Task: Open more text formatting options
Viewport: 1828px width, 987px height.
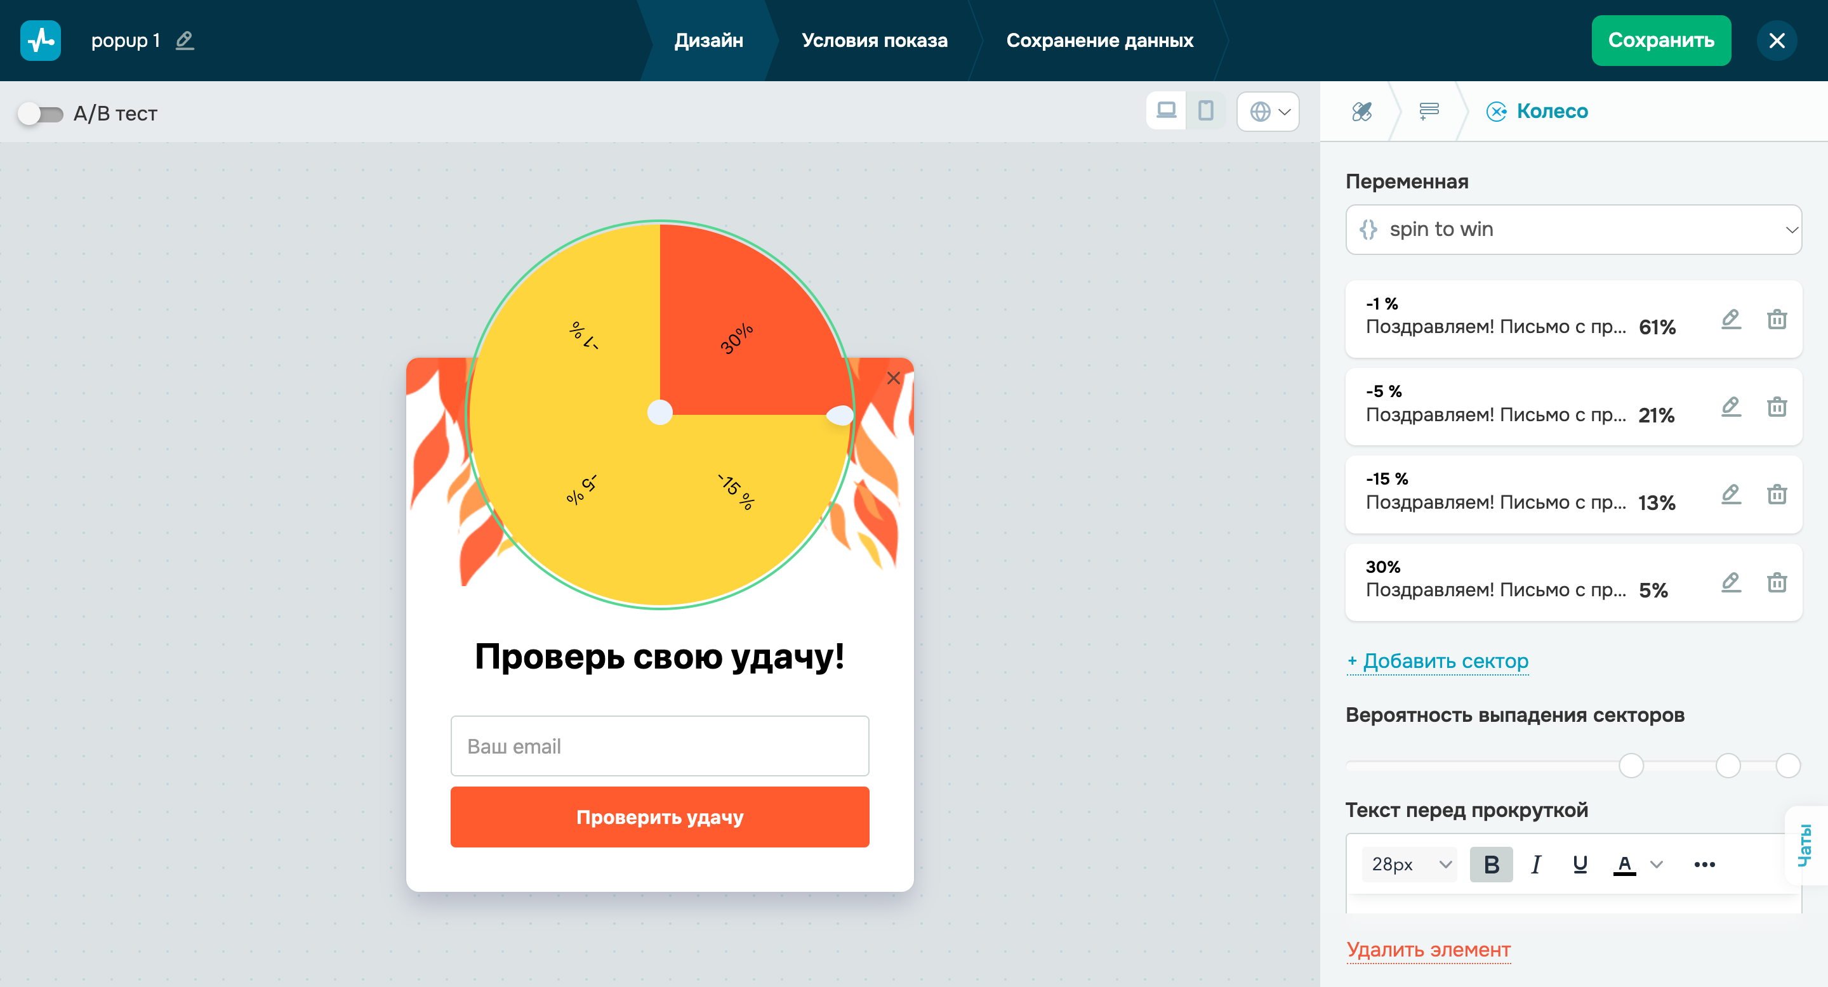Action: (1705, 864)
